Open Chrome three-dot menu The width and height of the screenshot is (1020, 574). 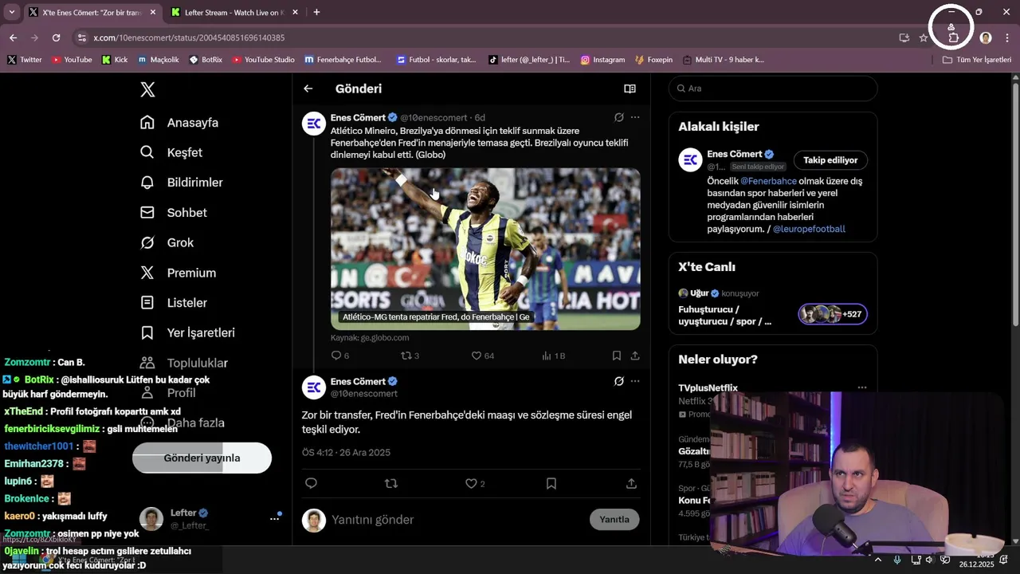pos(1007,37)
